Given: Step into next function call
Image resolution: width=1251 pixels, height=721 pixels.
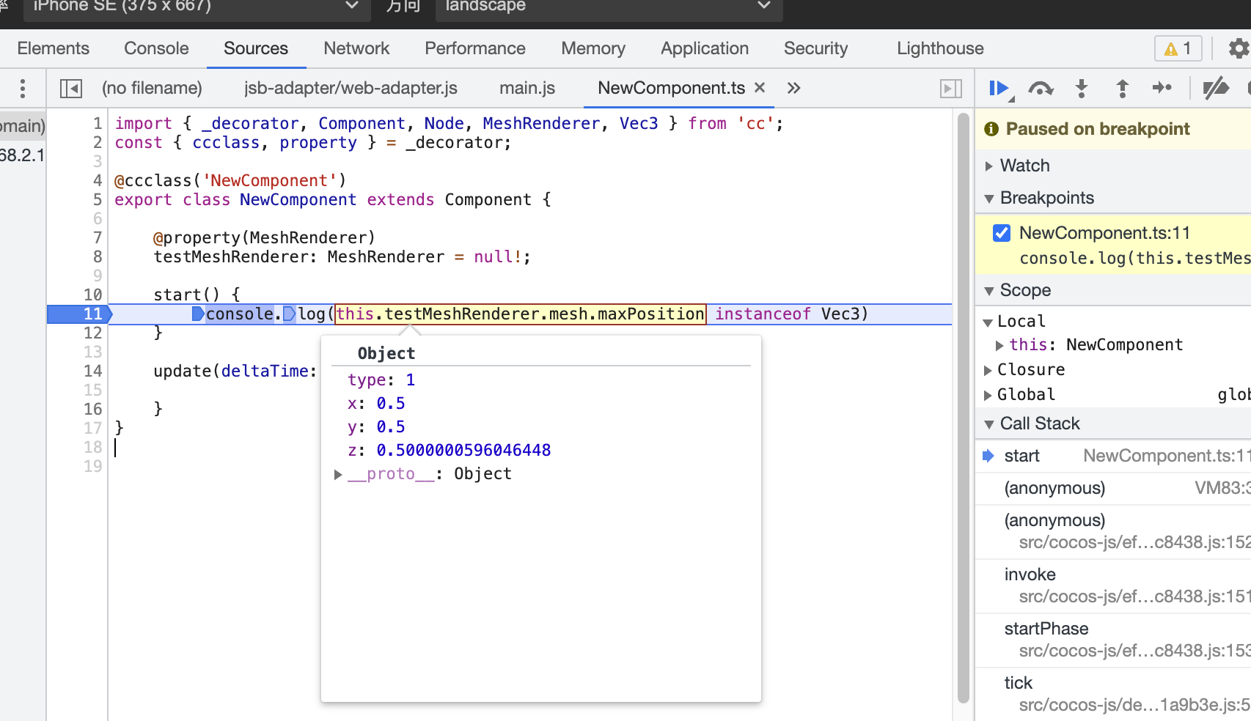Looking at the screenshot, I should [1082, 88].
